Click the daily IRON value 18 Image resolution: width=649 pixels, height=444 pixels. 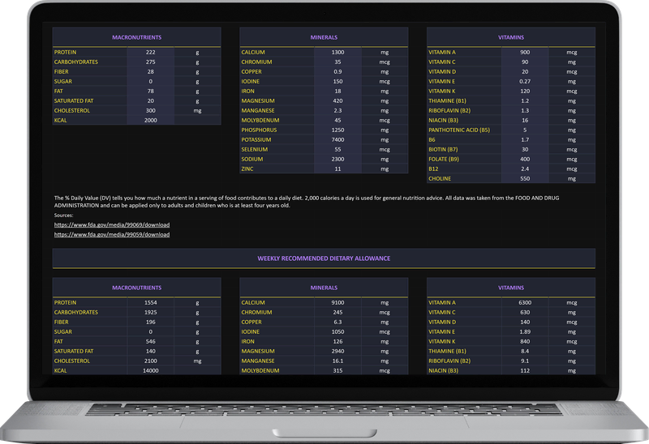pyautogui.click(x=337, y=91)
